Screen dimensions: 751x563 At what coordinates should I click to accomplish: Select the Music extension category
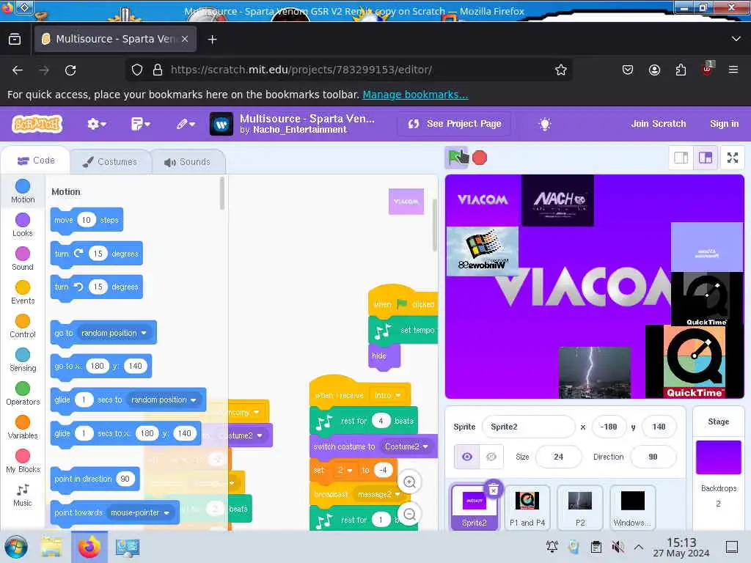[23, 495]
